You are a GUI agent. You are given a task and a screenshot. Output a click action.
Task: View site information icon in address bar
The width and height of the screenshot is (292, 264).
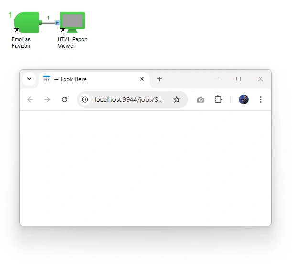pyautogui.click(x=85, y=99)
